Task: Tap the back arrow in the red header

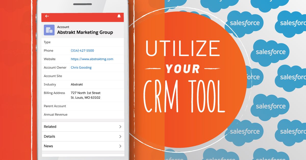Action: click(47, 16)
